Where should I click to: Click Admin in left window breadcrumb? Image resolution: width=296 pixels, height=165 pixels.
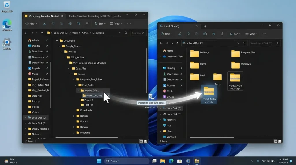tap(85, 33)
